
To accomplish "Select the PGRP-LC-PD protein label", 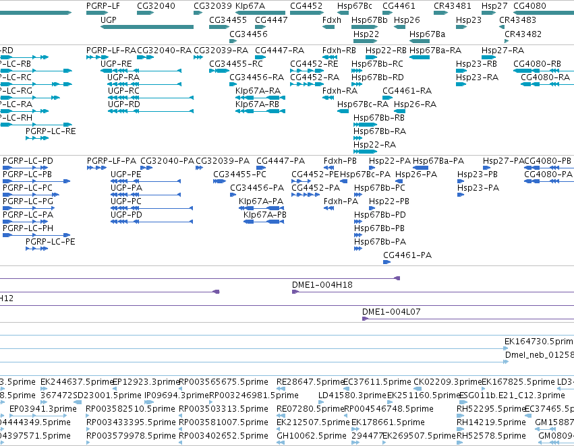I will [x=28, y=161].
